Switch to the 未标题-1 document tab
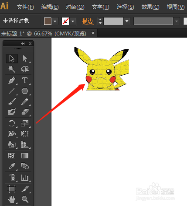 [x=44, y=34]
